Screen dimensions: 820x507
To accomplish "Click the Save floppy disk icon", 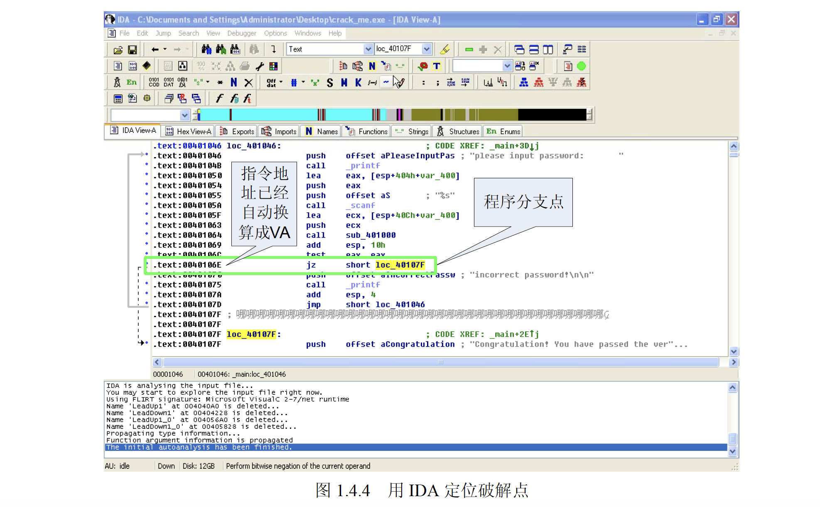I will tap(132, 50).
